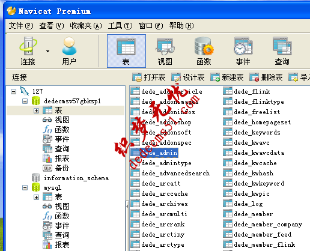The height and width of the screenshot is (251, 310).
Task: Collapse the dedecmsv57gbksp1 database node
Action: pyautogui.click(x=25, y=101)
